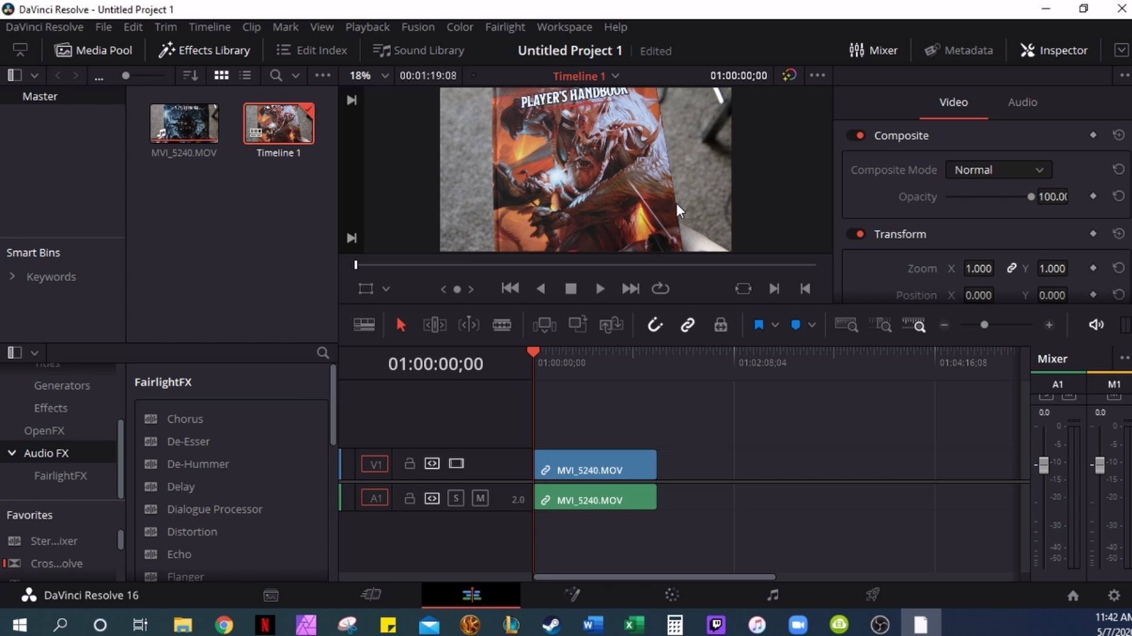Open the Sound Library panel
The image size is (1132, 636).
tap(419, 51)
